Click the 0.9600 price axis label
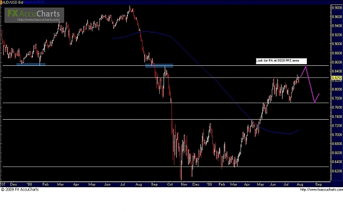Screen dimensions: 343x213 [337, 16]
